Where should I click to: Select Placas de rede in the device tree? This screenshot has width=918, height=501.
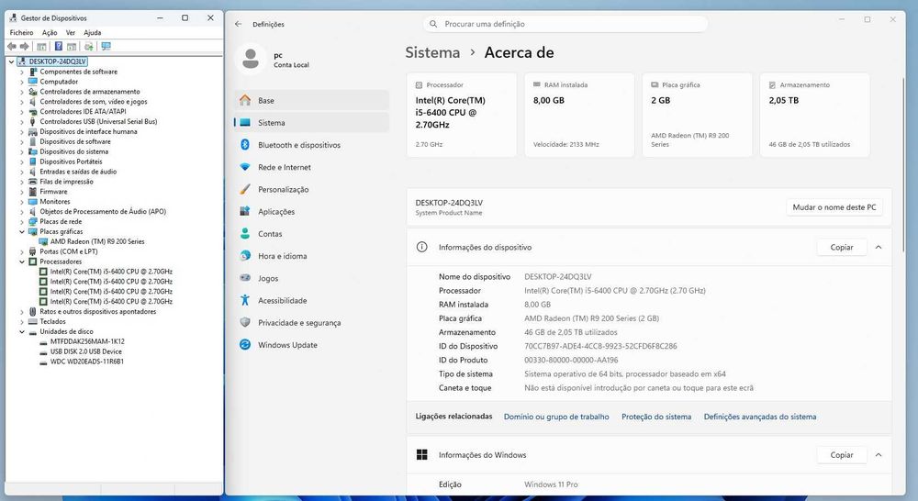pyautogui.click(x=61, y=222)
